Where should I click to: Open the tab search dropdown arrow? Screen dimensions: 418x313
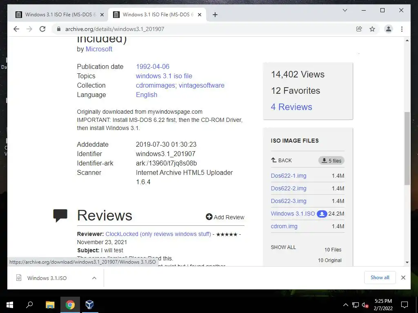345,10
